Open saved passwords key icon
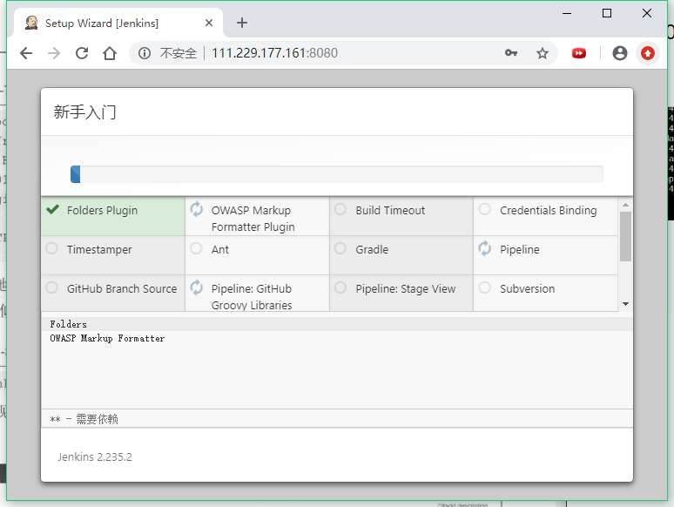This screenshot has height=507, width=674. [x=511, y=53]
